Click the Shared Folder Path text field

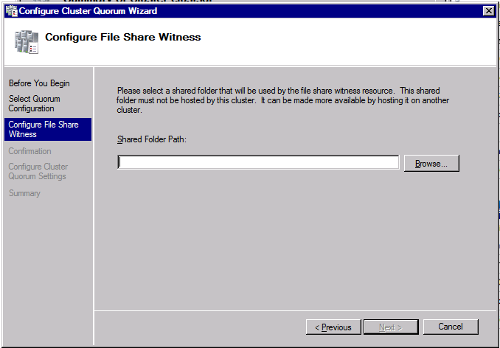[258, 162]
